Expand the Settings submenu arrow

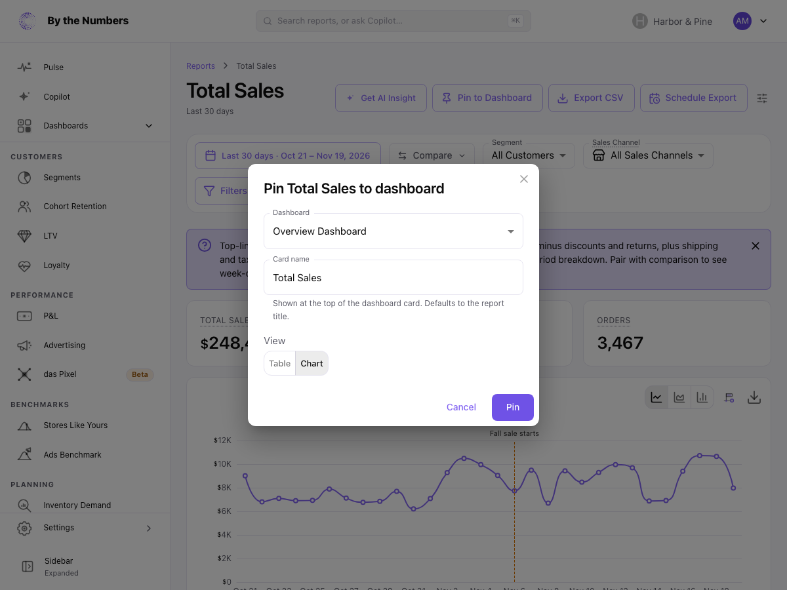[149, 528]
